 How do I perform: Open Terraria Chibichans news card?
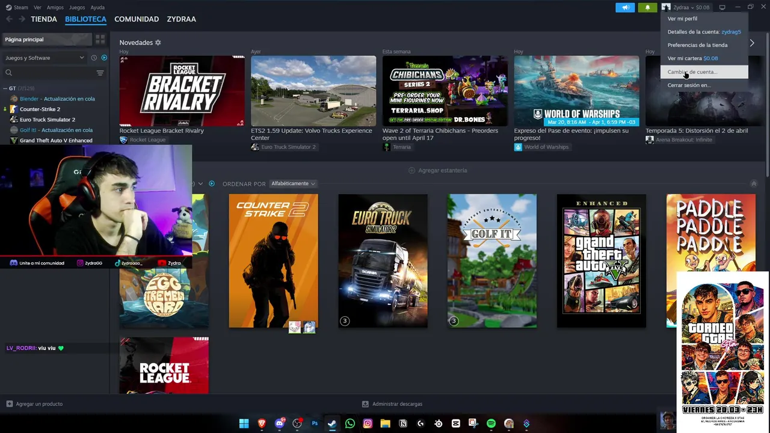[x=445, y=91]
